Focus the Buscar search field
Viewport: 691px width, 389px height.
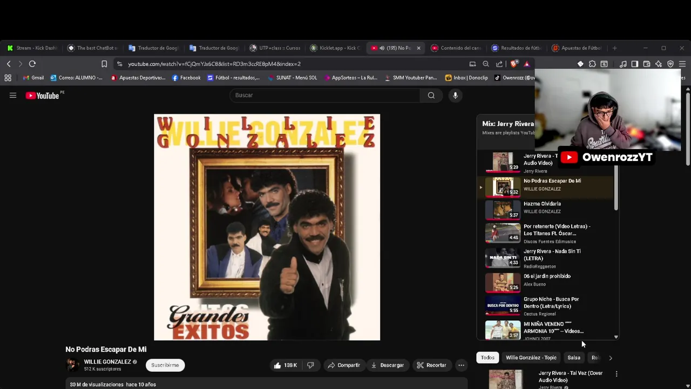(325, 95)
